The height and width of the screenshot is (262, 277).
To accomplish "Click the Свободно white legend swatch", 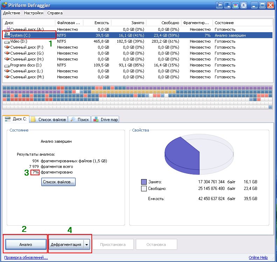I will pos(144,189).
